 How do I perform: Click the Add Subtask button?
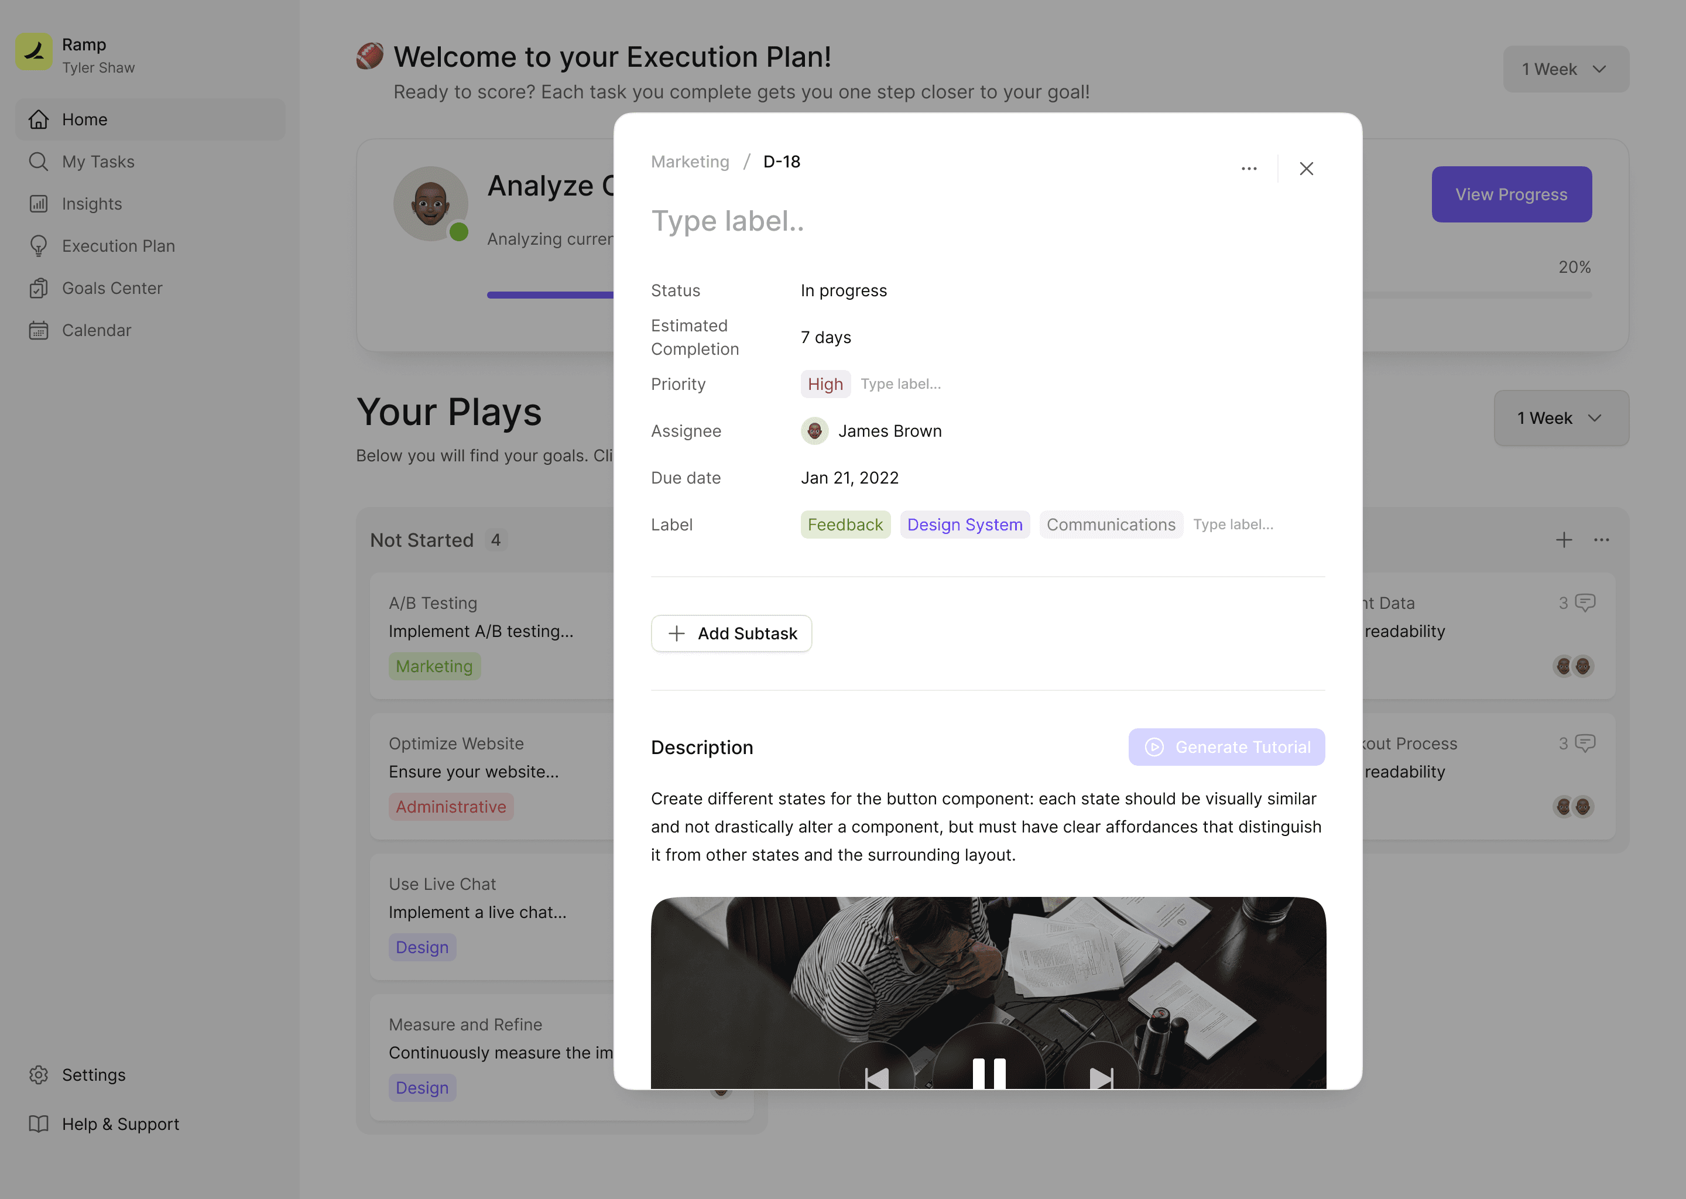(x=731, y=633)
